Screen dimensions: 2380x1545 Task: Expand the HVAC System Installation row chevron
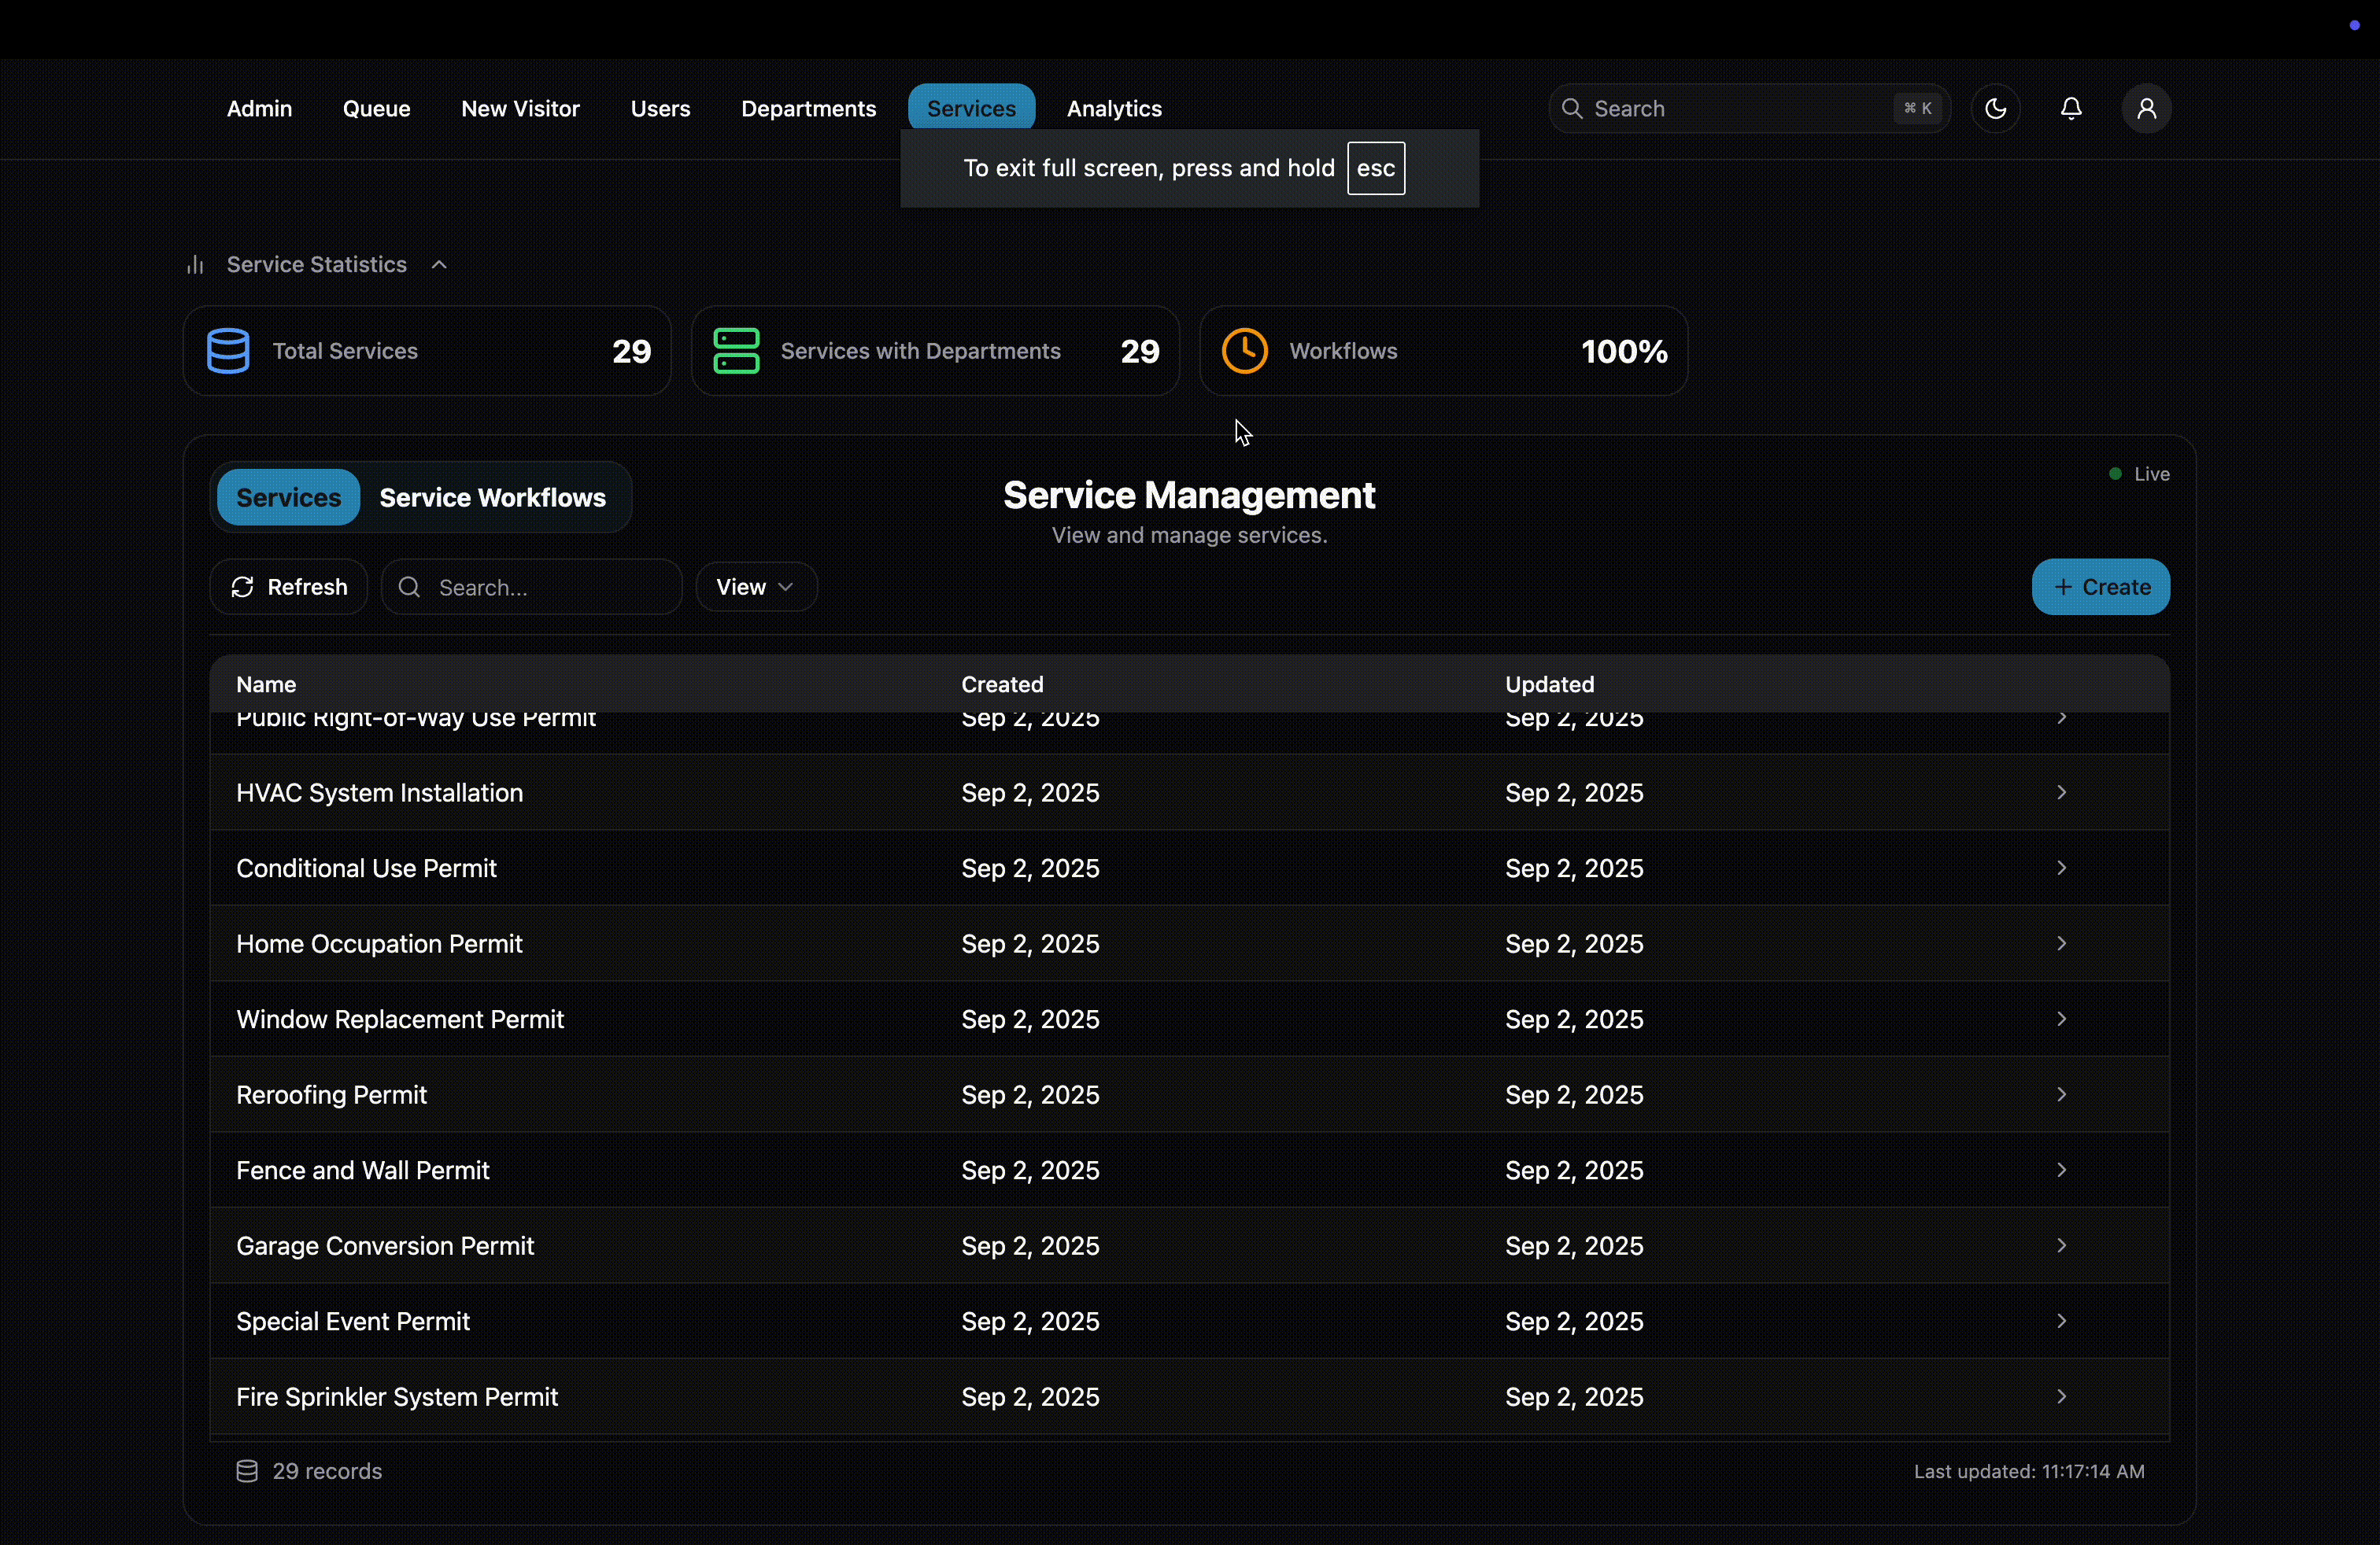pos(2062,792)
